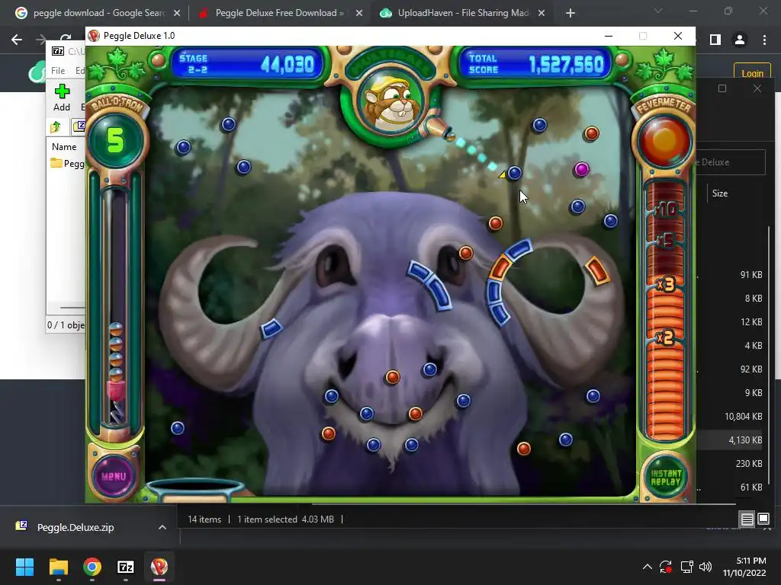
Task: Click the blue peg next to the yellow aim arrow
Action: tap(515, 173)
